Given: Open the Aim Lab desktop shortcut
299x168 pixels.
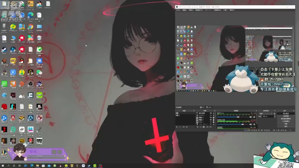Looking at the screenshot, I should tap(31, 118).
